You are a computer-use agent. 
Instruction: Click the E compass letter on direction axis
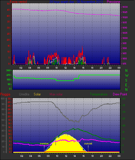(x=126, y=85)
